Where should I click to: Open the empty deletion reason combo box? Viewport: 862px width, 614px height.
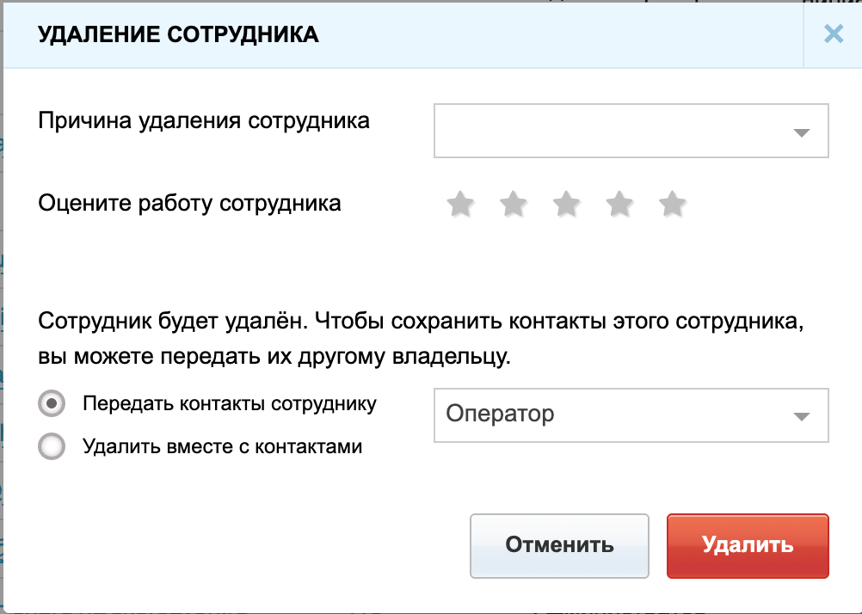point(611,132)
